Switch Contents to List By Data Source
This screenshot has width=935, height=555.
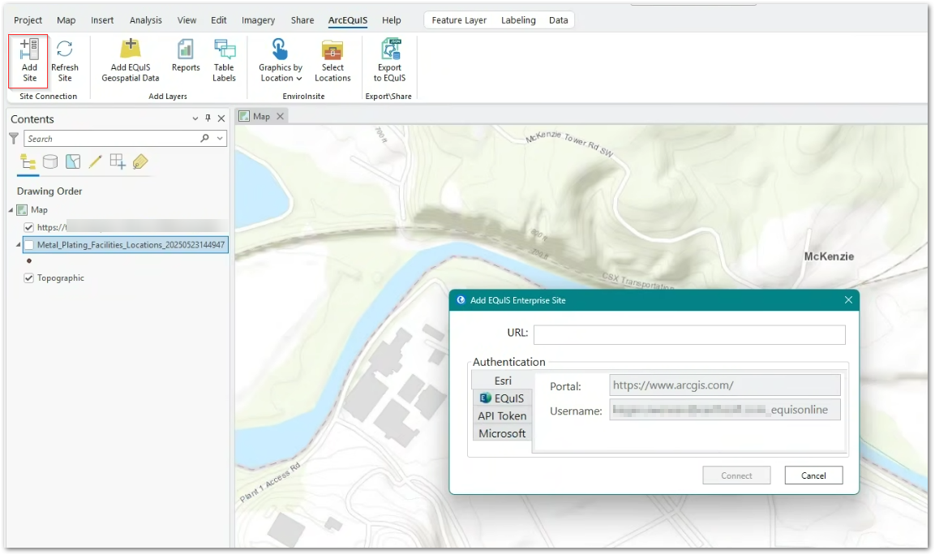pyautogui.click(x=50, y=161)
